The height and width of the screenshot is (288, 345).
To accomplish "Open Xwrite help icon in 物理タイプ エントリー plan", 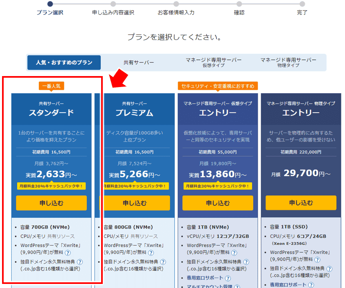I will (x=317, y=260).
